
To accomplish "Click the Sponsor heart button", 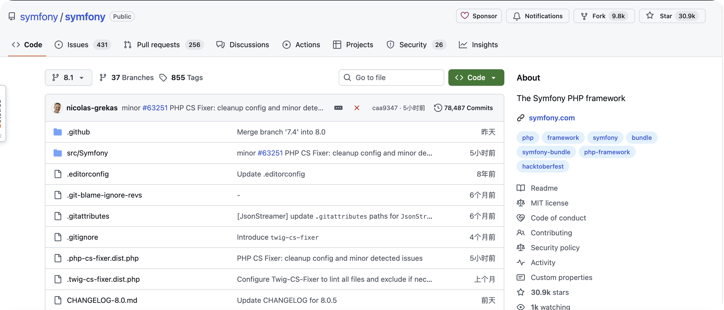I will click(479, 16).
